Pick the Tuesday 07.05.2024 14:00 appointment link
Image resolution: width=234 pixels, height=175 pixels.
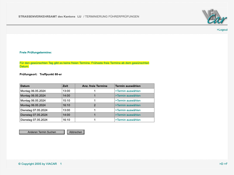pos(128,115)
